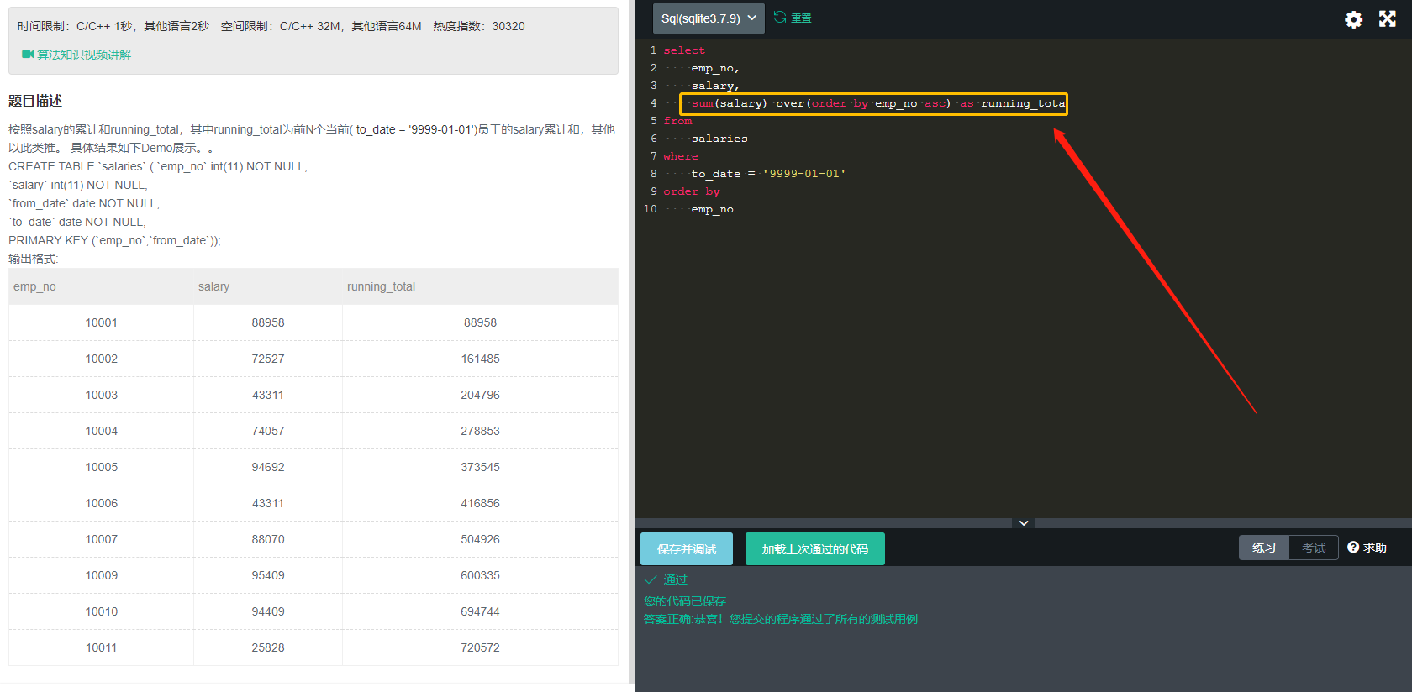
Task: Click the help question mark icon
Action: click(1353, 548)
